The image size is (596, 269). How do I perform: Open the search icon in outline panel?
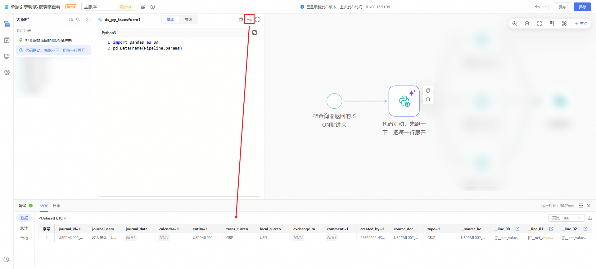(78, 20)
